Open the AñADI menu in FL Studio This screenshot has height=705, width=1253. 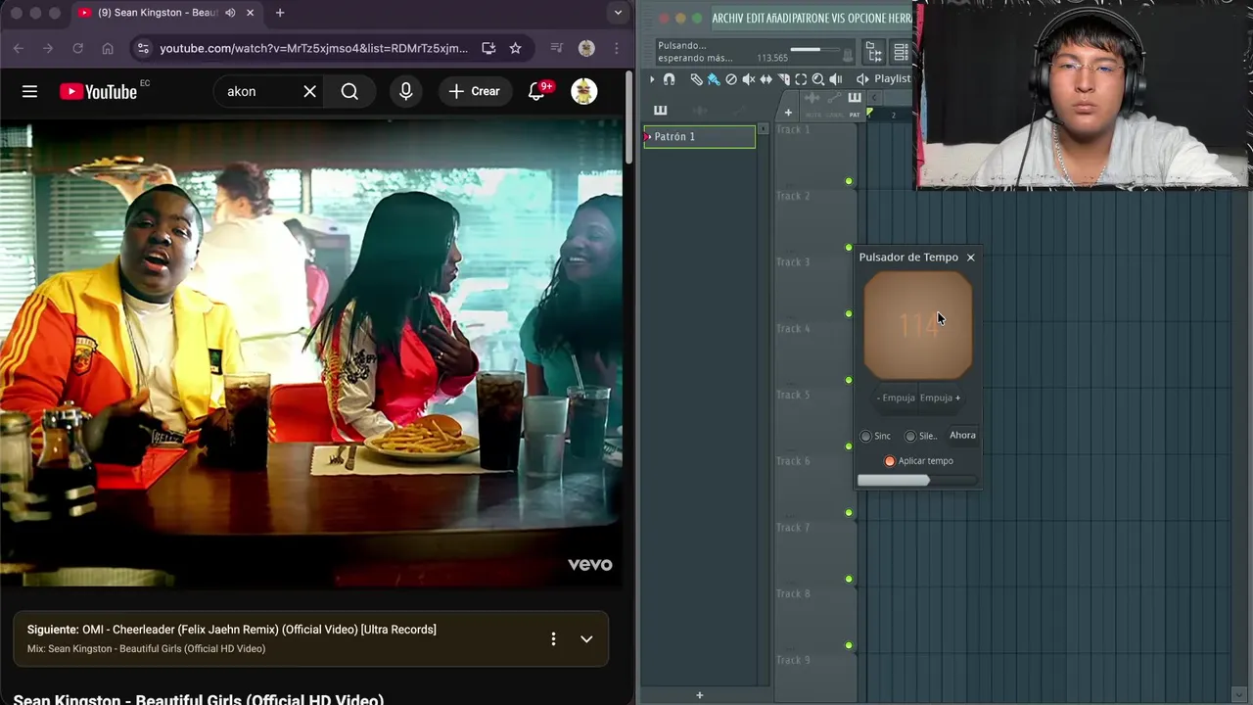[781, 19]
